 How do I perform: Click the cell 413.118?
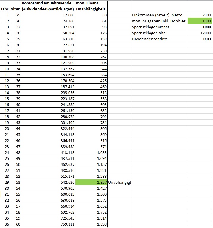[48, 152]
